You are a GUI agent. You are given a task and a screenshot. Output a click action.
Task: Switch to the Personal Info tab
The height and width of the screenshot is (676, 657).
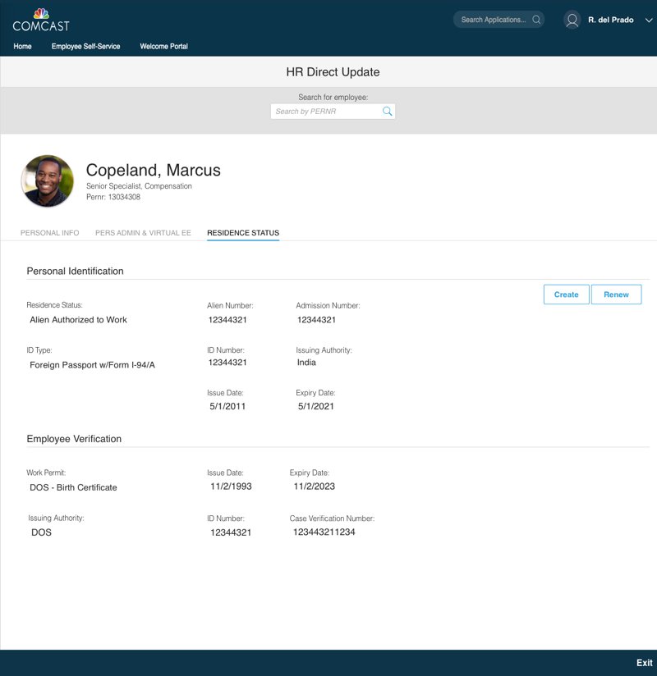pyautogui.click(x=49, y=233)
